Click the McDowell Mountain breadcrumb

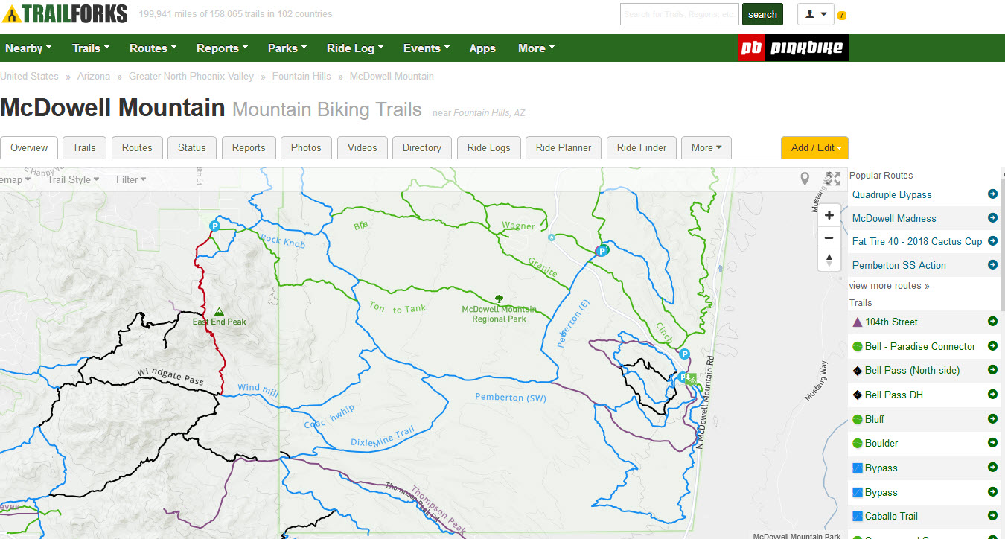(392, 77)
